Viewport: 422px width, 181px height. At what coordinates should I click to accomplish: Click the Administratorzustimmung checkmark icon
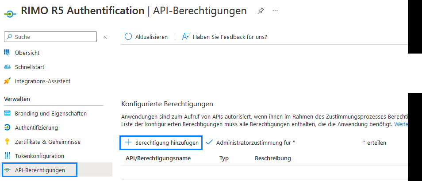tap(209, 142)
